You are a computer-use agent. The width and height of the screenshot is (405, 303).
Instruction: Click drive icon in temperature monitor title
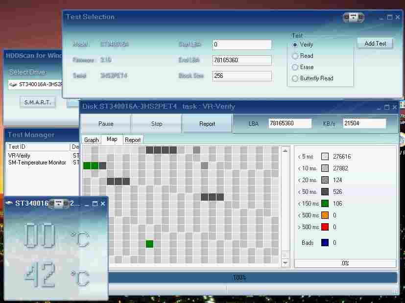pyautogui.click(x=9, y=203)
